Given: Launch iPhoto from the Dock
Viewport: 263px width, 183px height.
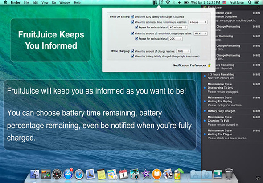Looking at the screenshot, I should coord(135,174).
